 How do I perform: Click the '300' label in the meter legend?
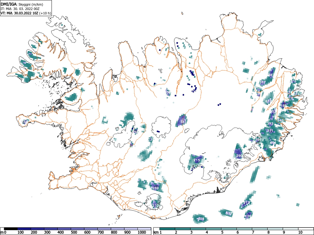click(47, 232)
